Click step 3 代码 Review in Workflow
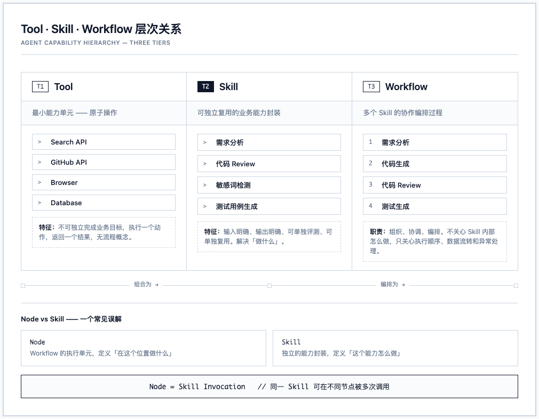The height and width of the screenshot is (419, 539). [435, 185]
